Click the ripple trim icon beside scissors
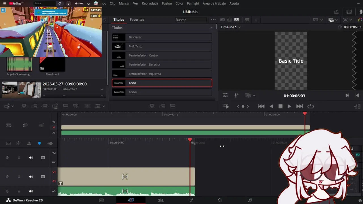Image resolution: width=363 pixels, height=204 pixels. click(x=18, y=144)
